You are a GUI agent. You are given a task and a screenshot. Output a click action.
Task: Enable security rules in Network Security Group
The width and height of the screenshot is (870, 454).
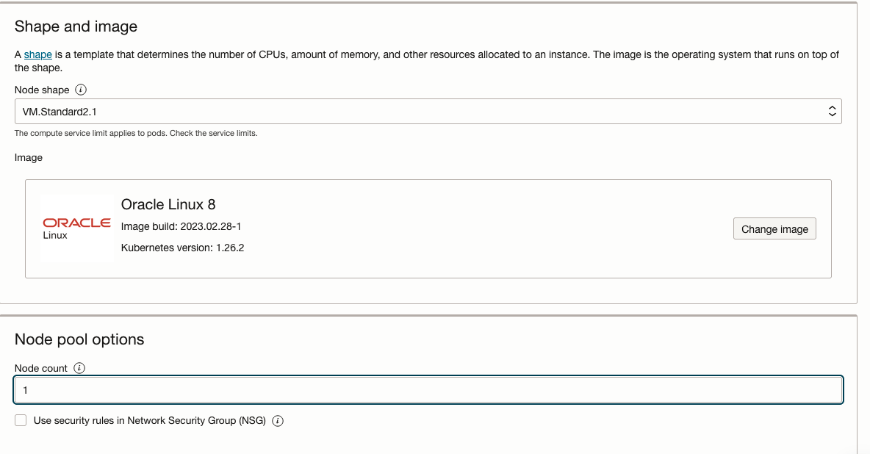click(21, 420)
